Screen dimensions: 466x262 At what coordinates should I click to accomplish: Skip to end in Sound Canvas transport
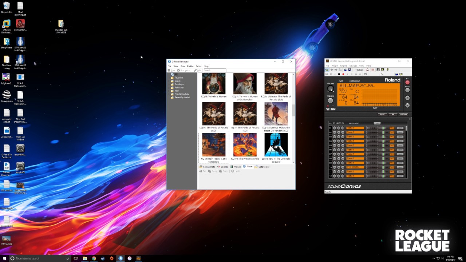(360, 74)
